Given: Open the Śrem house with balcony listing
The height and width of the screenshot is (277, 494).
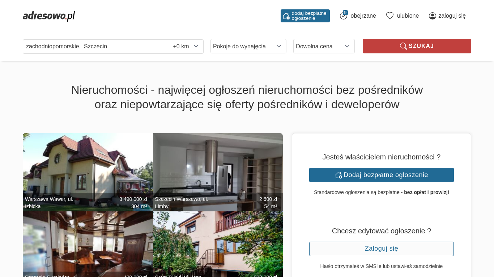Looking at the screenshot, I should pyautogui.click(x=218, y=244).
